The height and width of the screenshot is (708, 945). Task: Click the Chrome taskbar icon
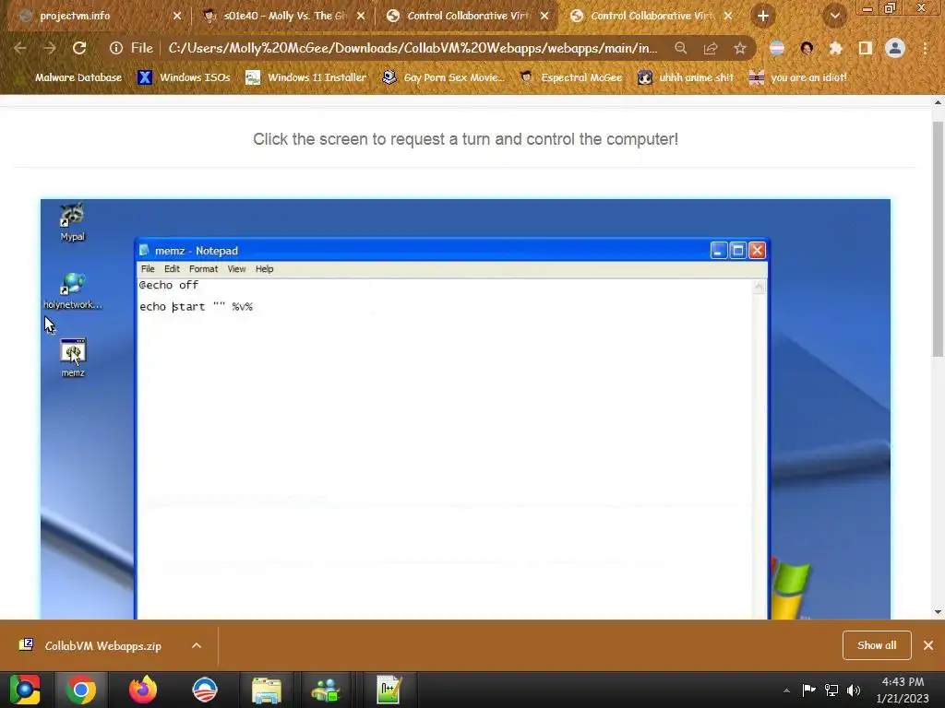81,690
